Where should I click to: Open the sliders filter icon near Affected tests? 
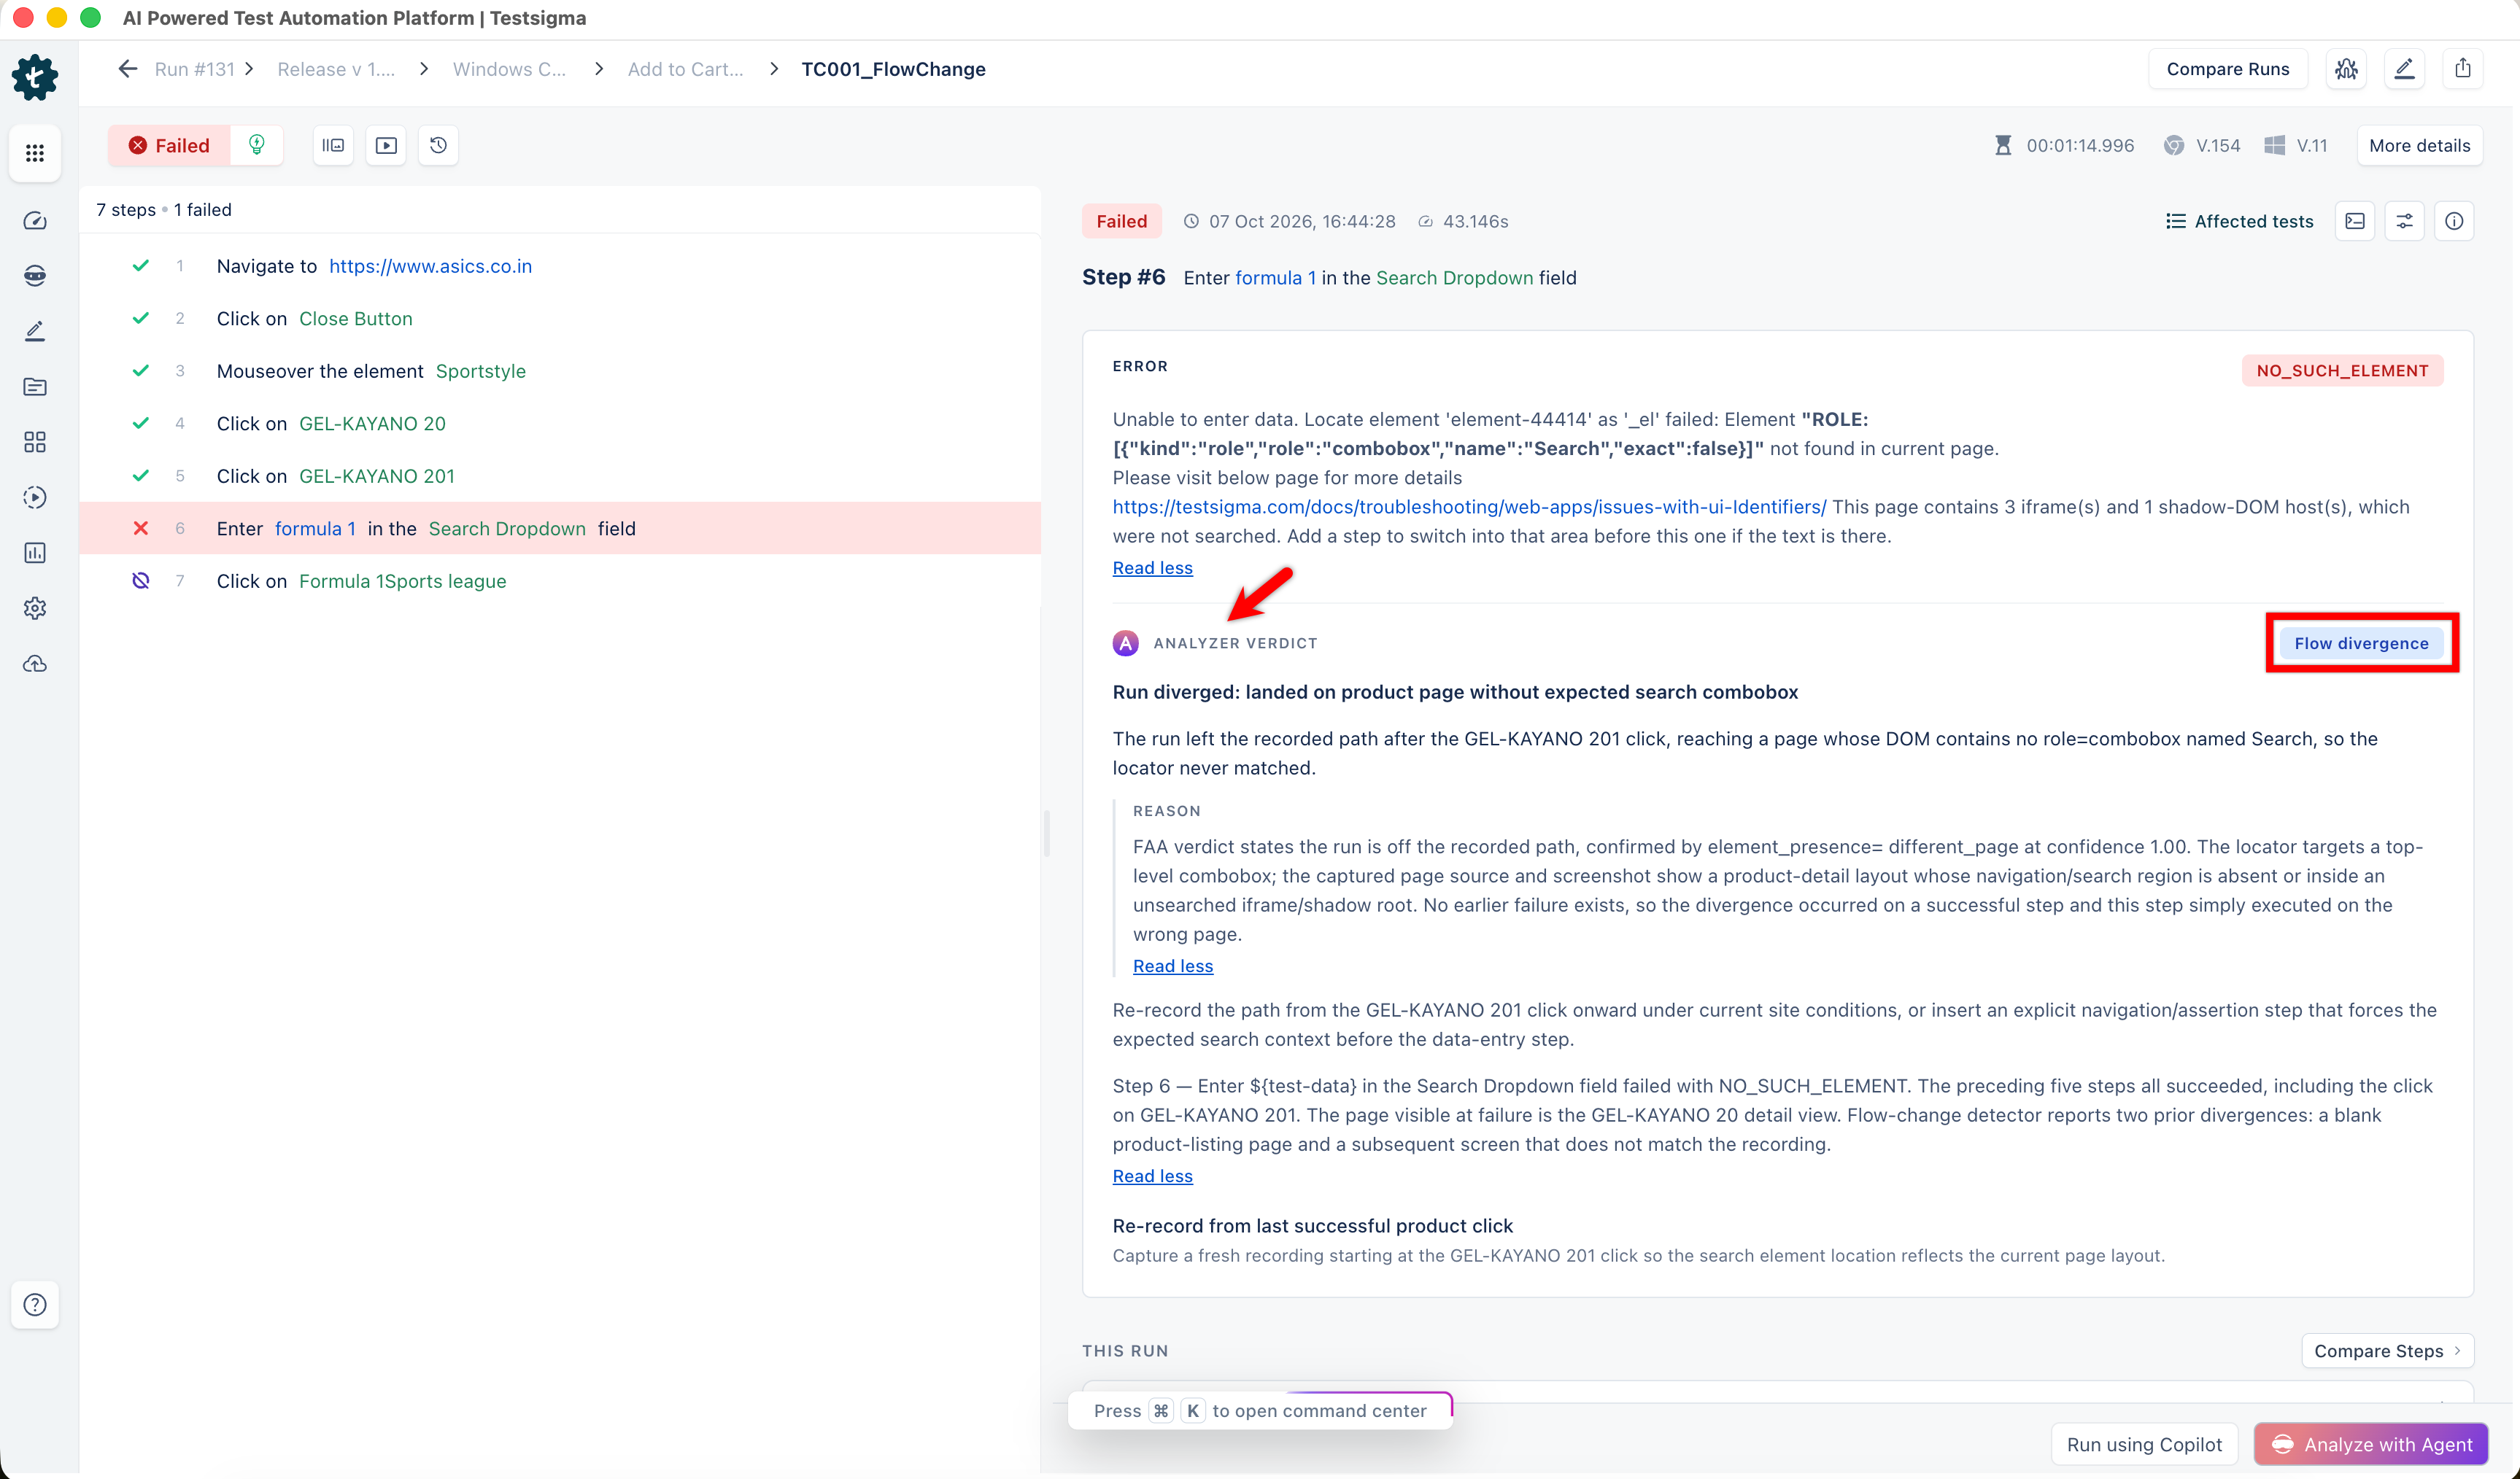pos(2405,221)
